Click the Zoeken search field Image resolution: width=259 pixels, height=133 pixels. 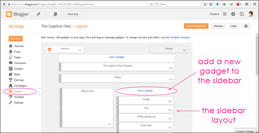178,5
